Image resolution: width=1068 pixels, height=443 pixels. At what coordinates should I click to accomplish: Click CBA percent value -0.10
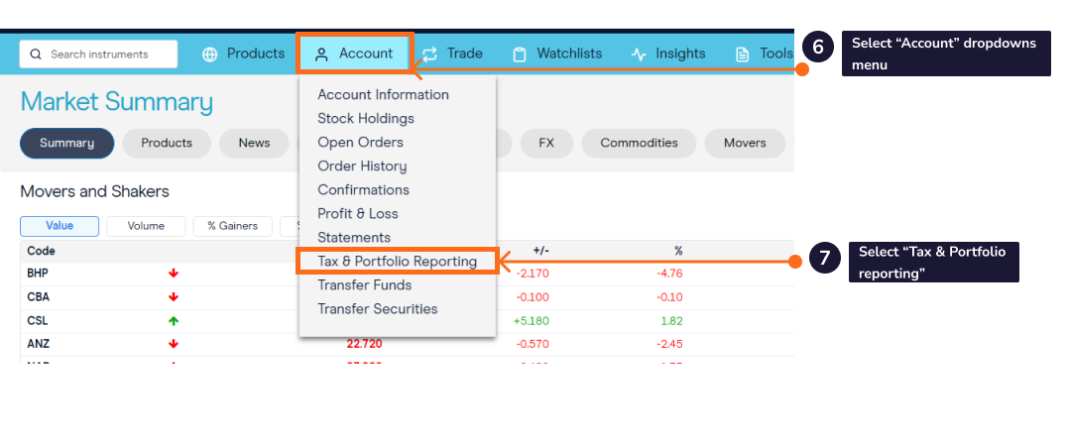tap(668, 297)
